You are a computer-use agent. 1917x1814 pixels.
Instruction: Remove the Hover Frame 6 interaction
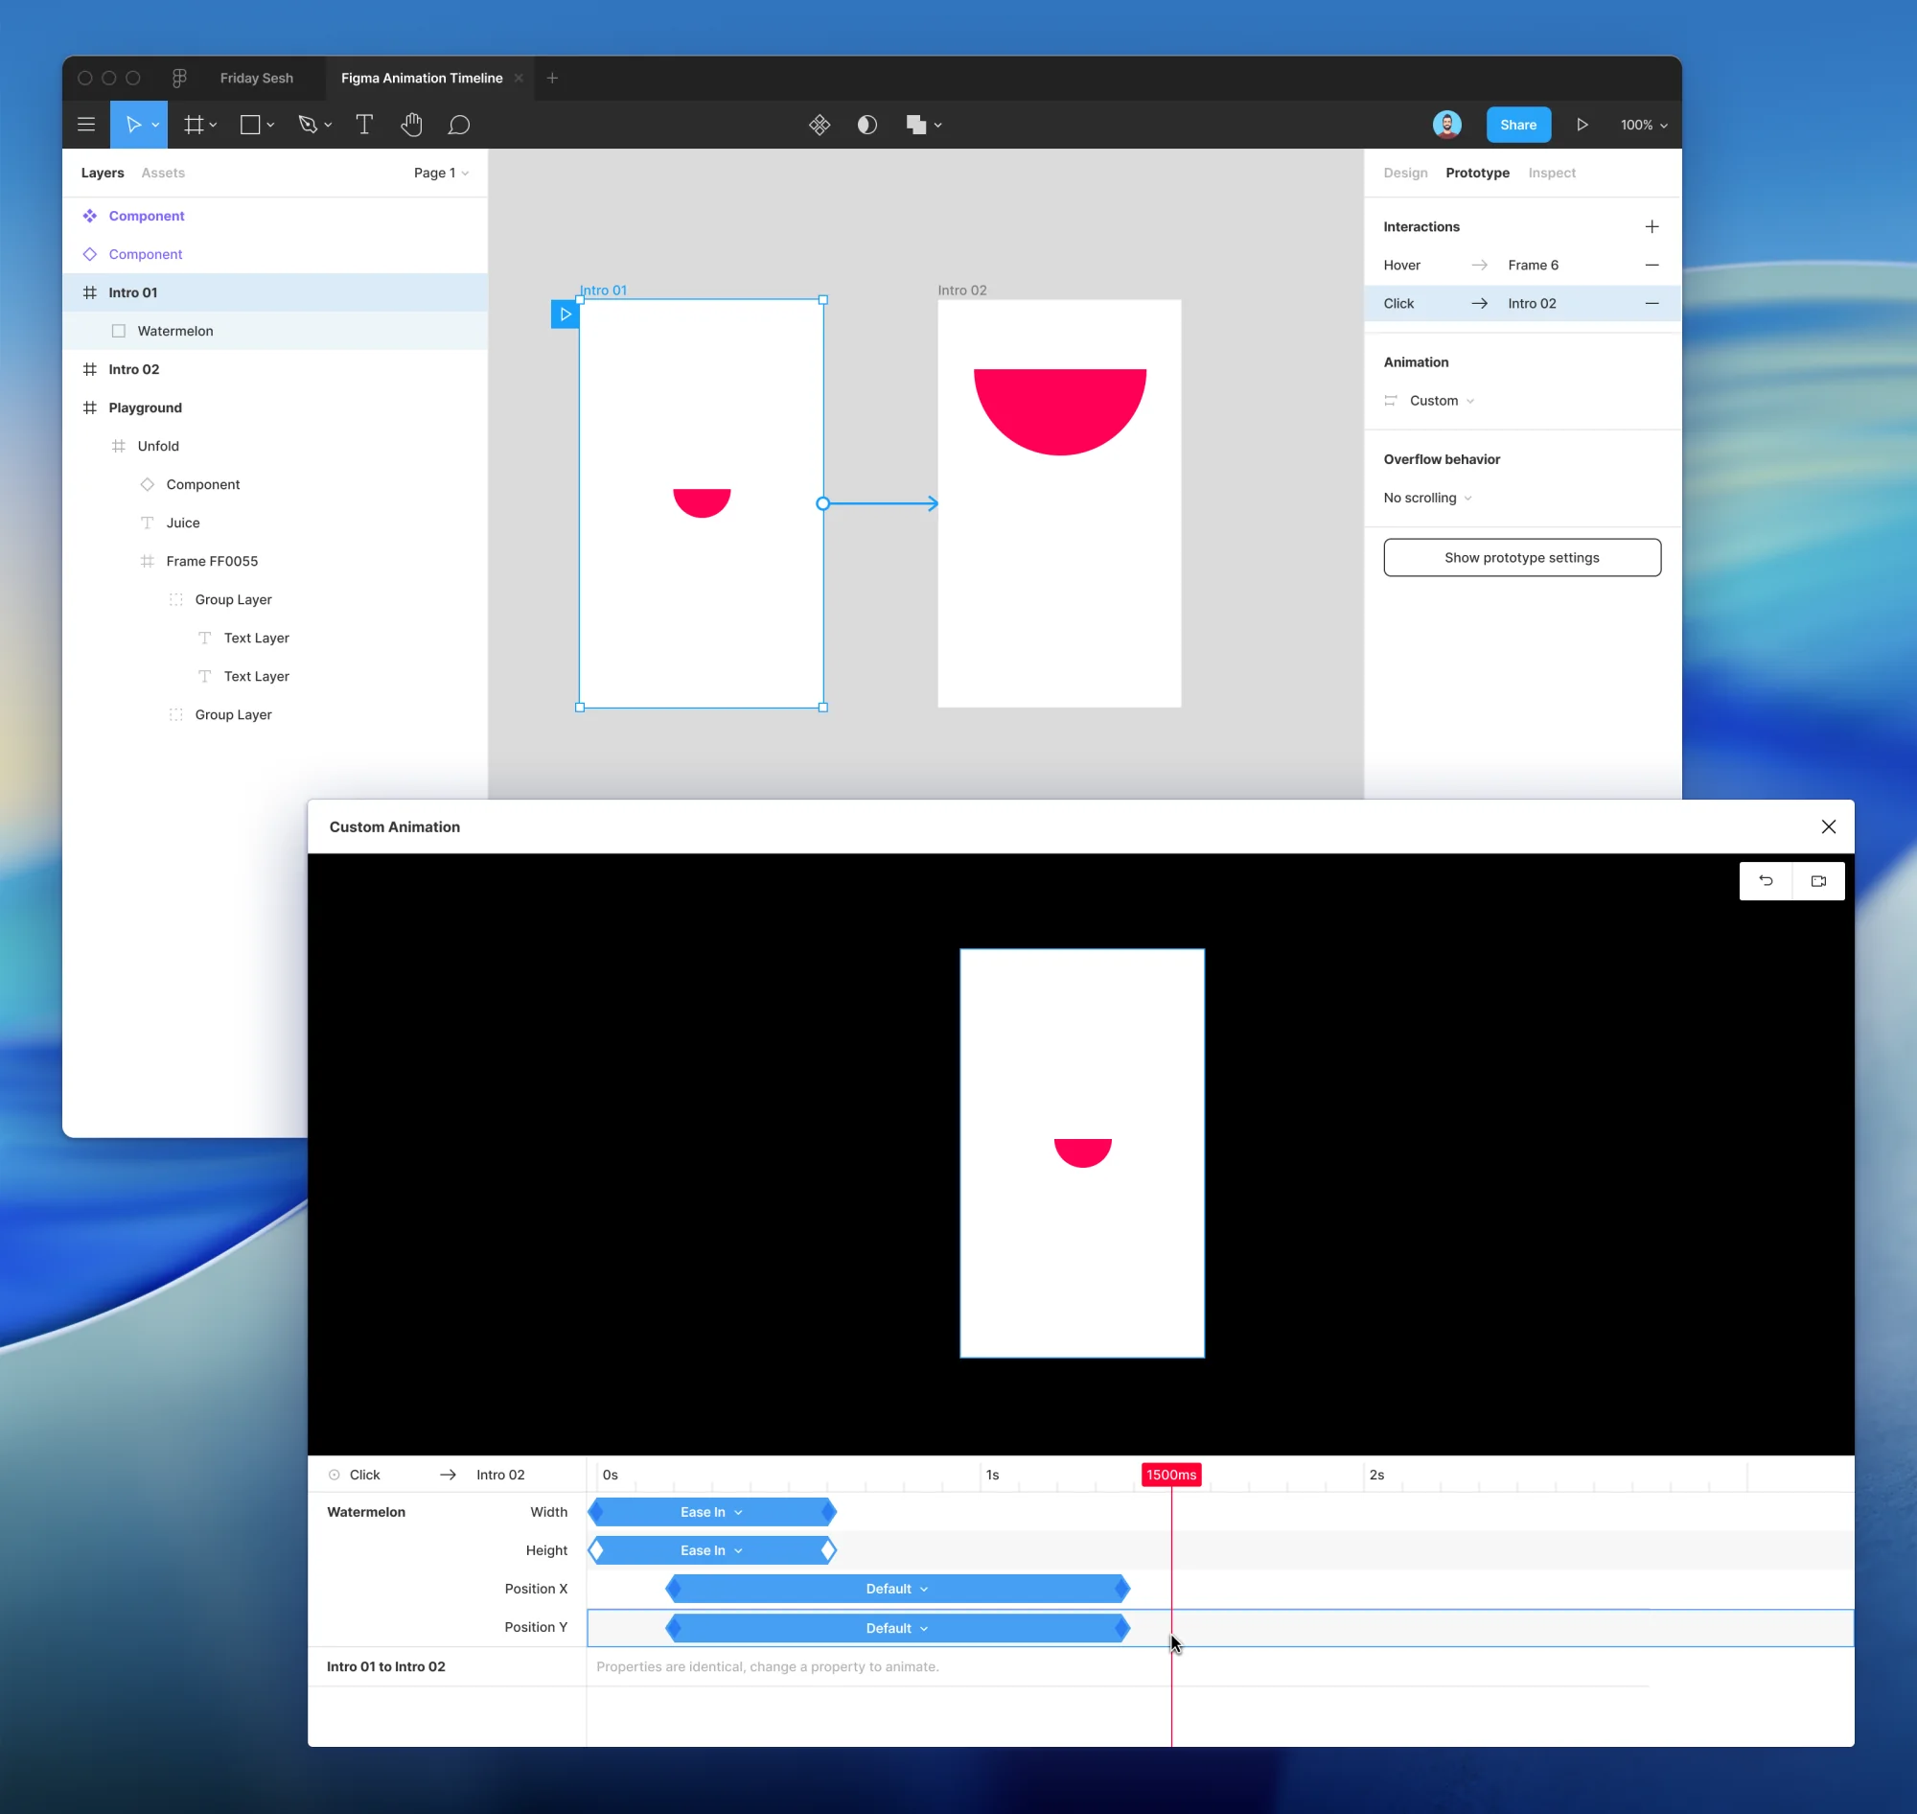tap(1651, 265)
